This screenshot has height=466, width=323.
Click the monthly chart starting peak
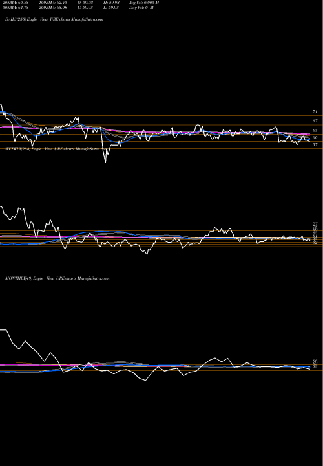pyautogui.click(x=3, y=330)
